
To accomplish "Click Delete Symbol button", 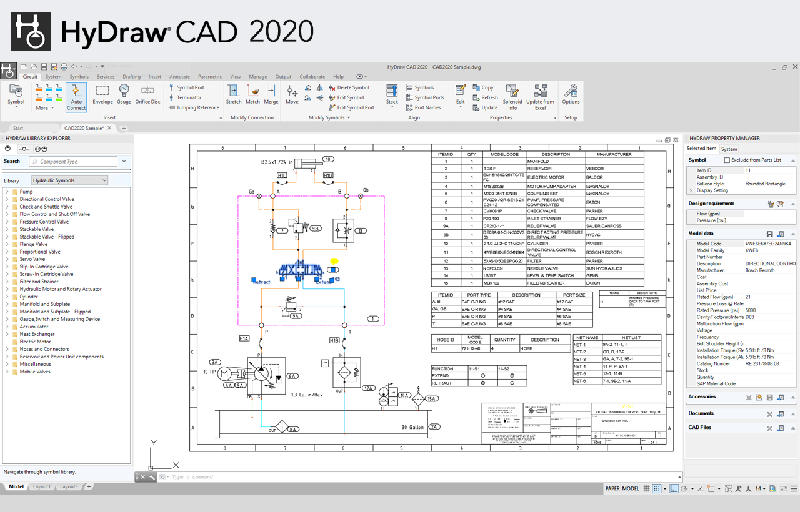I will pyautogui.click(x=349, y=87).
